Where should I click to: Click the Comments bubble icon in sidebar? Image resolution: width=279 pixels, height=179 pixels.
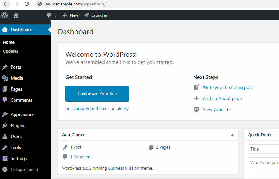[5, 100]
